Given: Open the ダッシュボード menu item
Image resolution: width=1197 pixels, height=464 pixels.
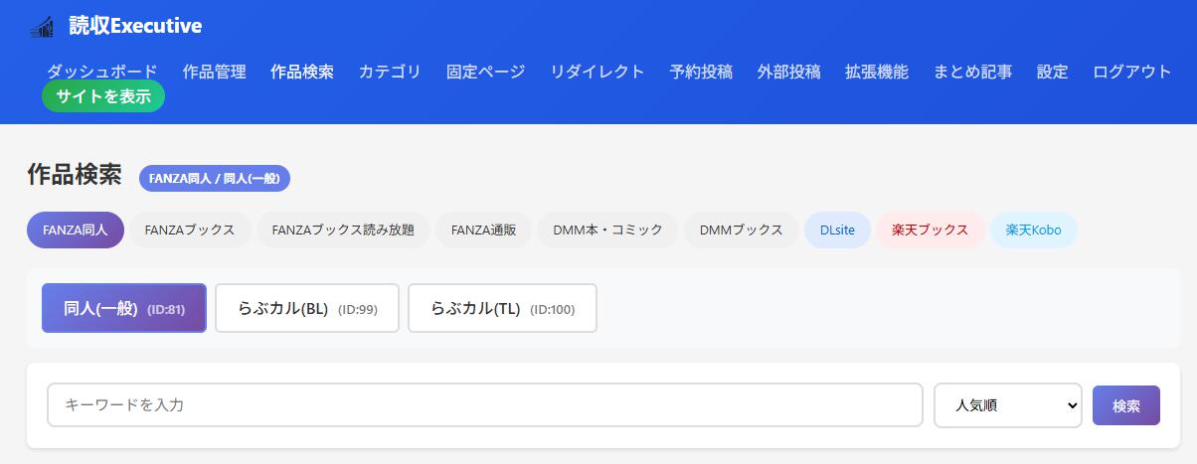Looking at the screenshot, I should pyautogui.click(x=101, y=72).
